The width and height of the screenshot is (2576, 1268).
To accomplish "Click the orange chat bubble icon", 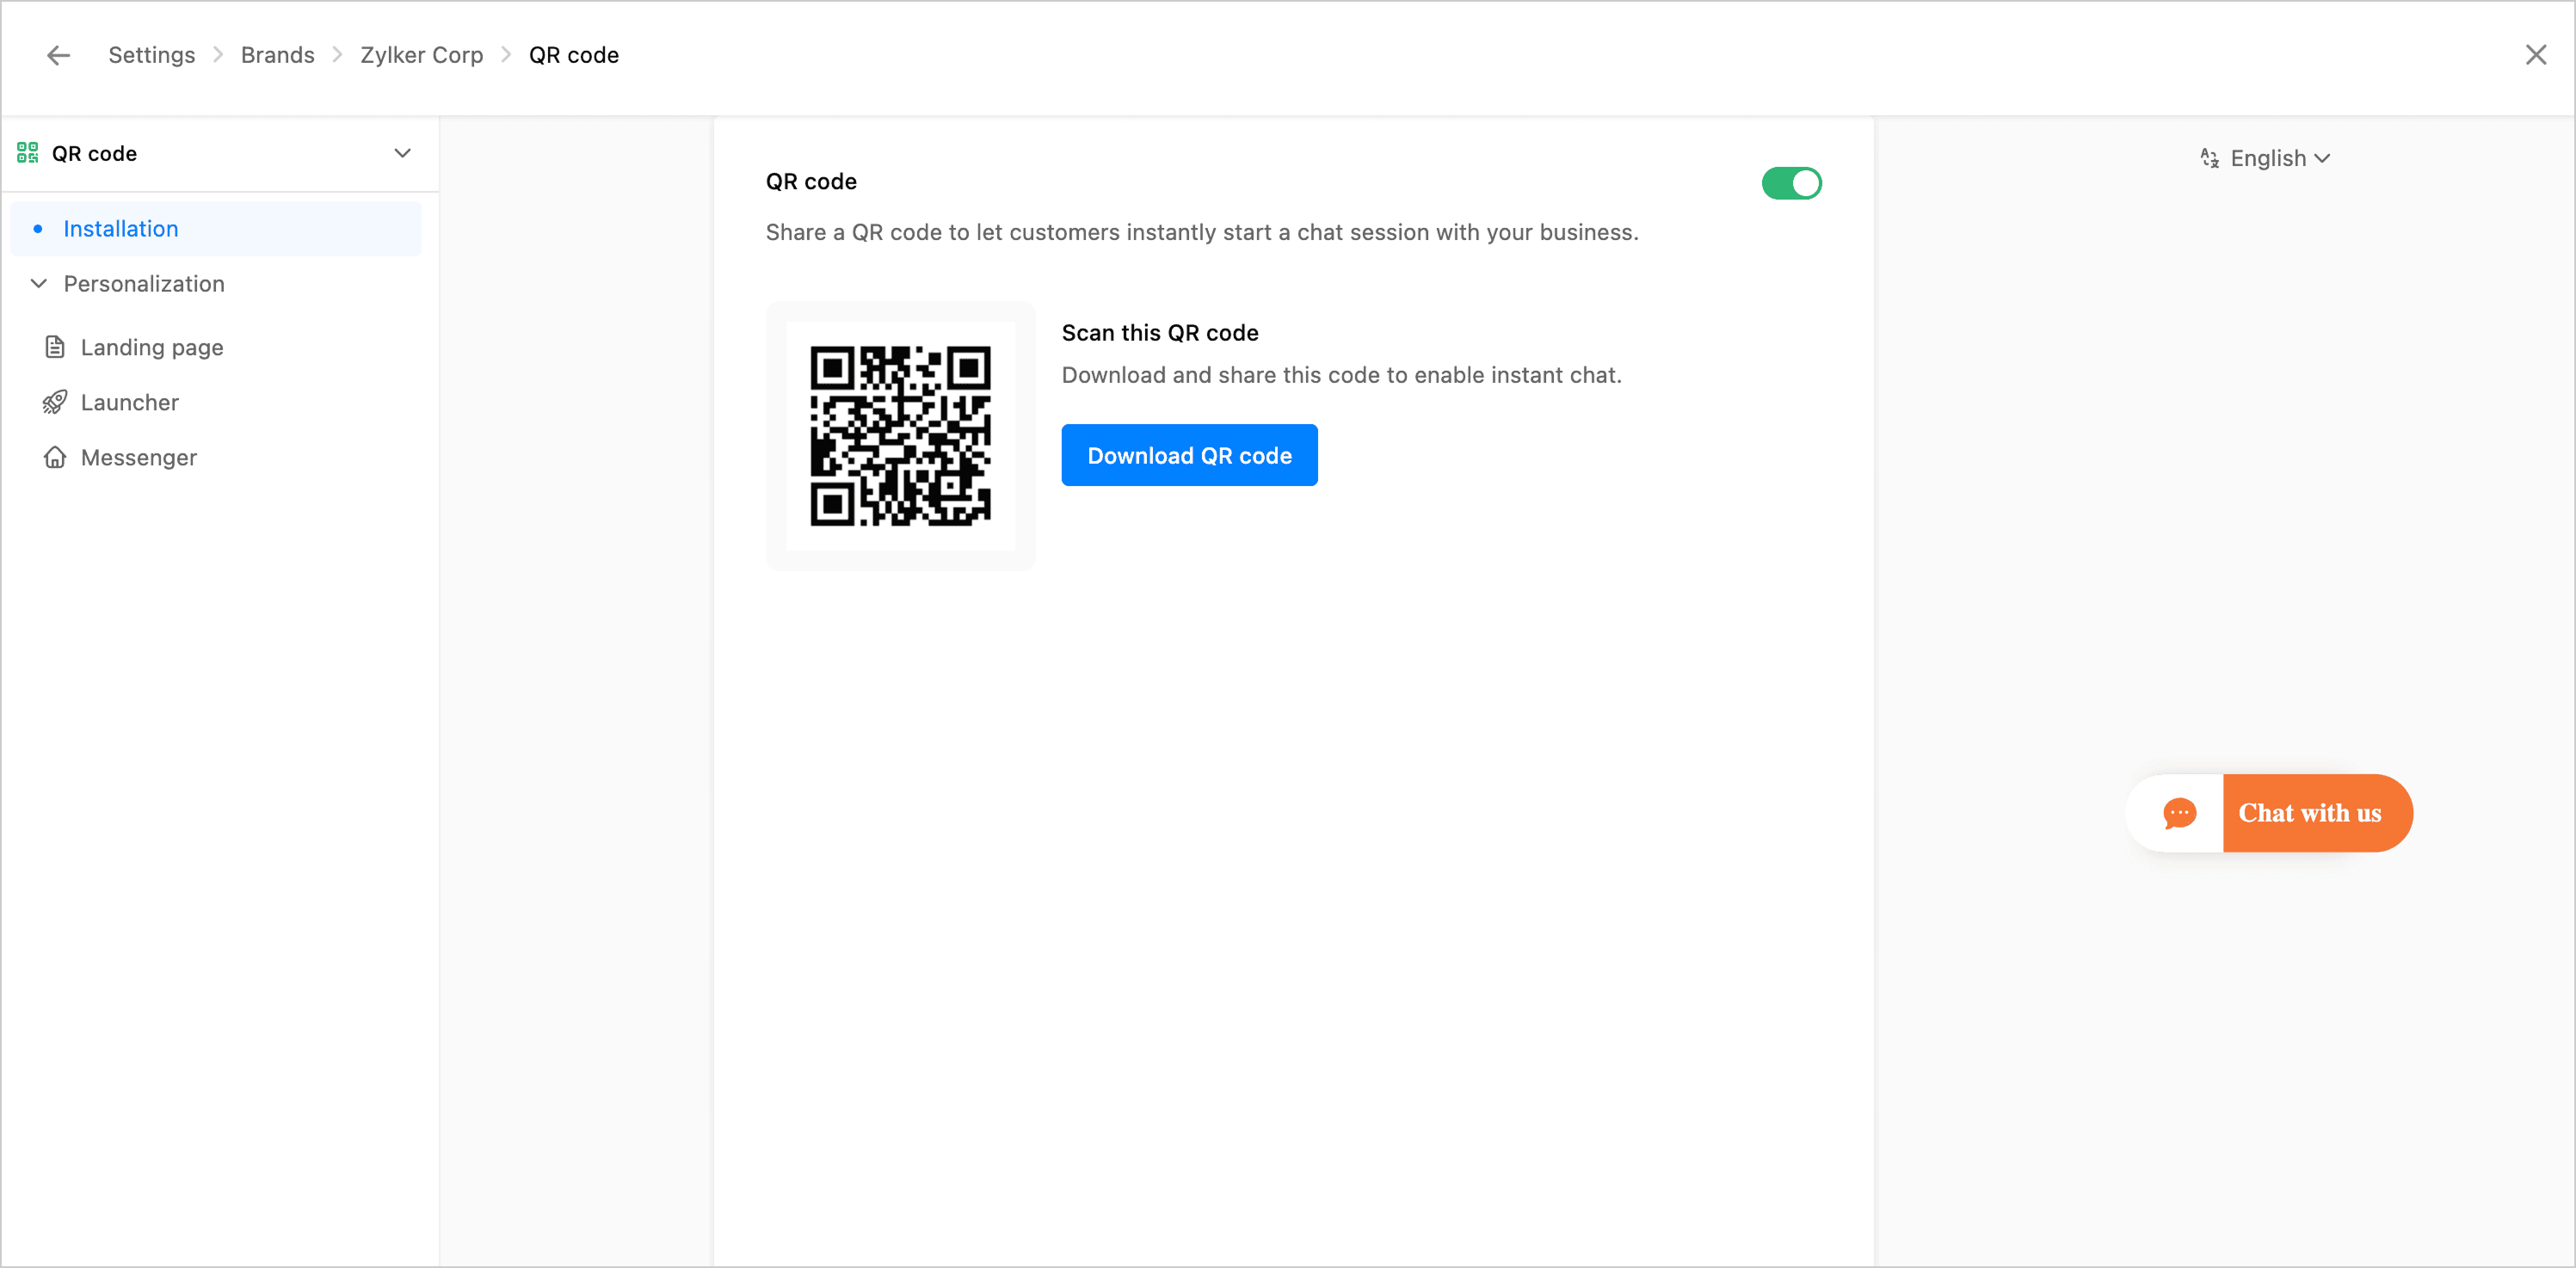I will [2179, 813].
